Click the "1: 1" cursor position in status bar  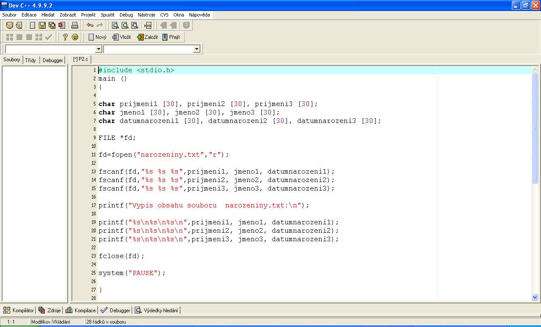point(11,322)
